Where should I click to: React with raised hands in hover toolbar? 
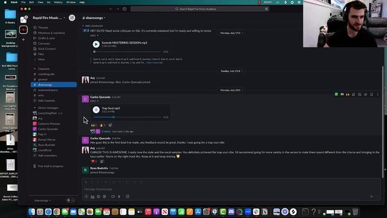pos(348,94)
